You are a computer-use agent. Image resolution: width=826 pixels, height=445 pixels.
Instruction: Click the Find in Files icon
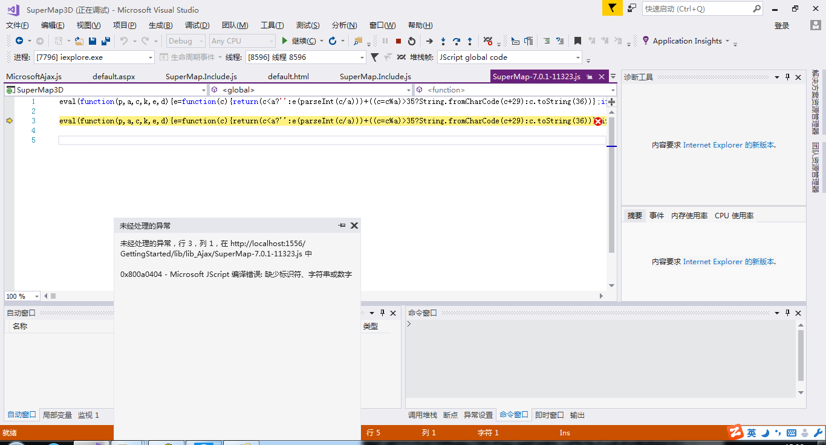pos(359,41)
